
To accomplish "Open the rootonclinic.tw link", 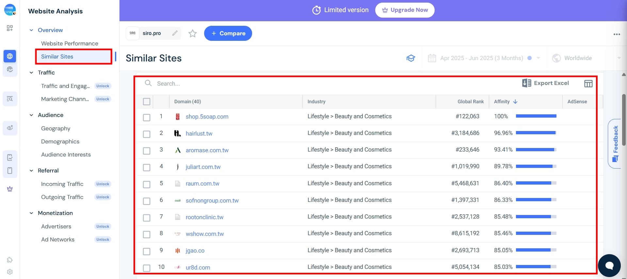I will (x=204, y=217).
